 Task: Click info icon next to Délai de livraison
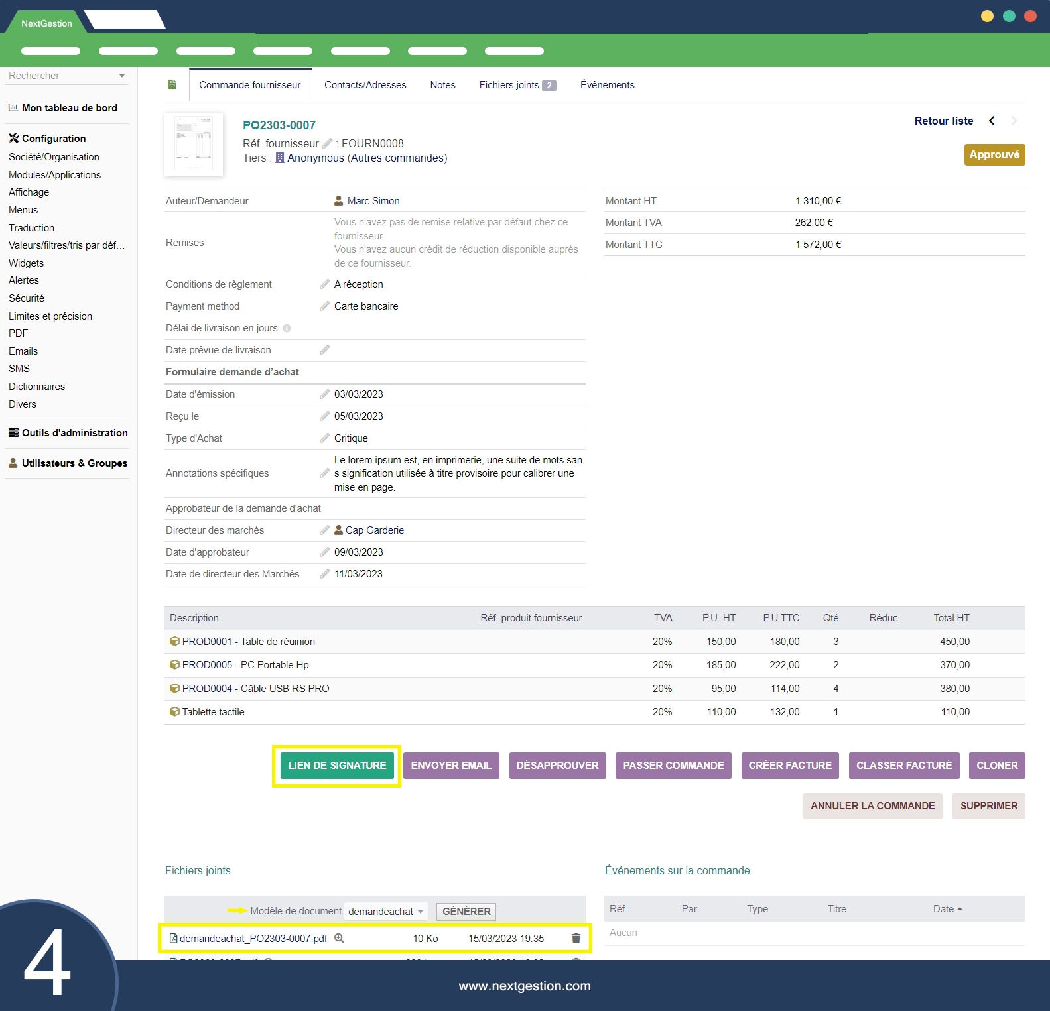(287, 328)
